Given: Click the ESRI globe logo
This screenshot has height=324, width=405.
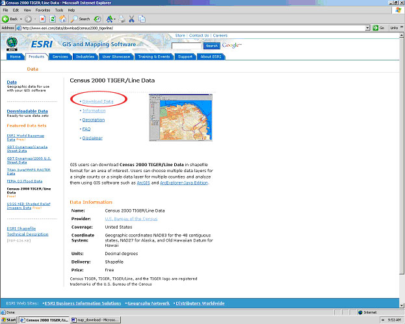Looking at the screenshot, I should click(12, 44).
